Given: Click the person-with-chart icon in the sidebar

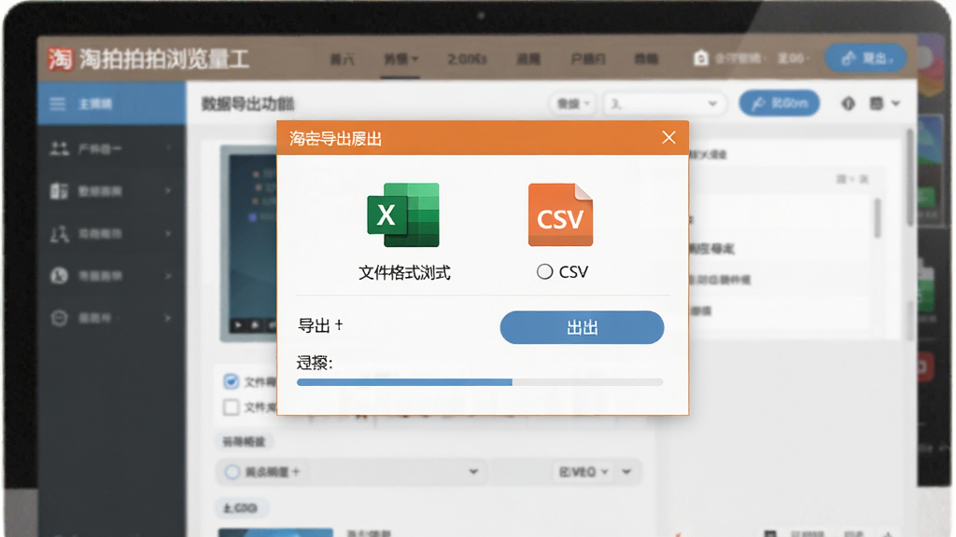Looking at the screenshot, I should [59, 233].
